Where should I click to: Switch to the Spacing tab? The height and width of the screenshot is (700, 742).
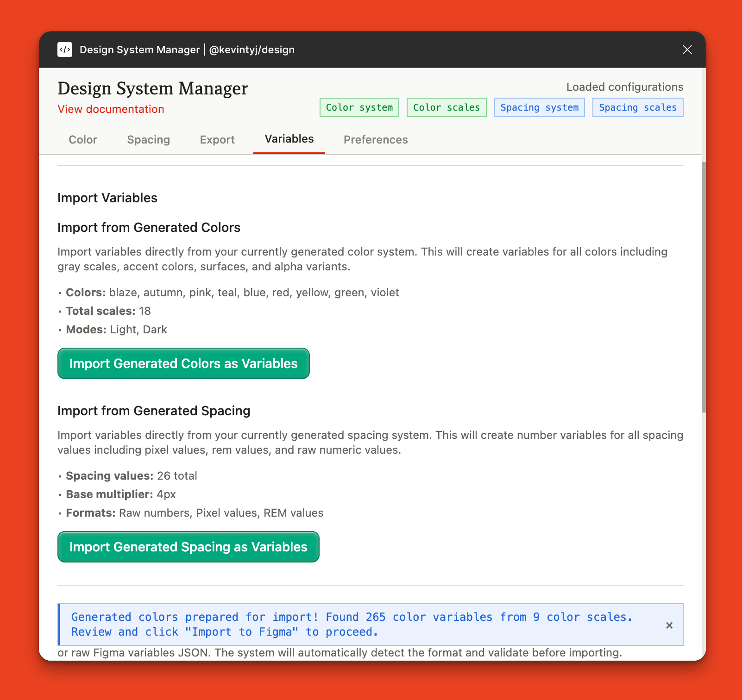[x=148, y=139]
